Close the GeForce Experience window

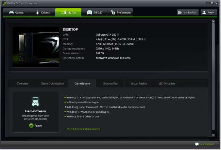click(217, 3)
